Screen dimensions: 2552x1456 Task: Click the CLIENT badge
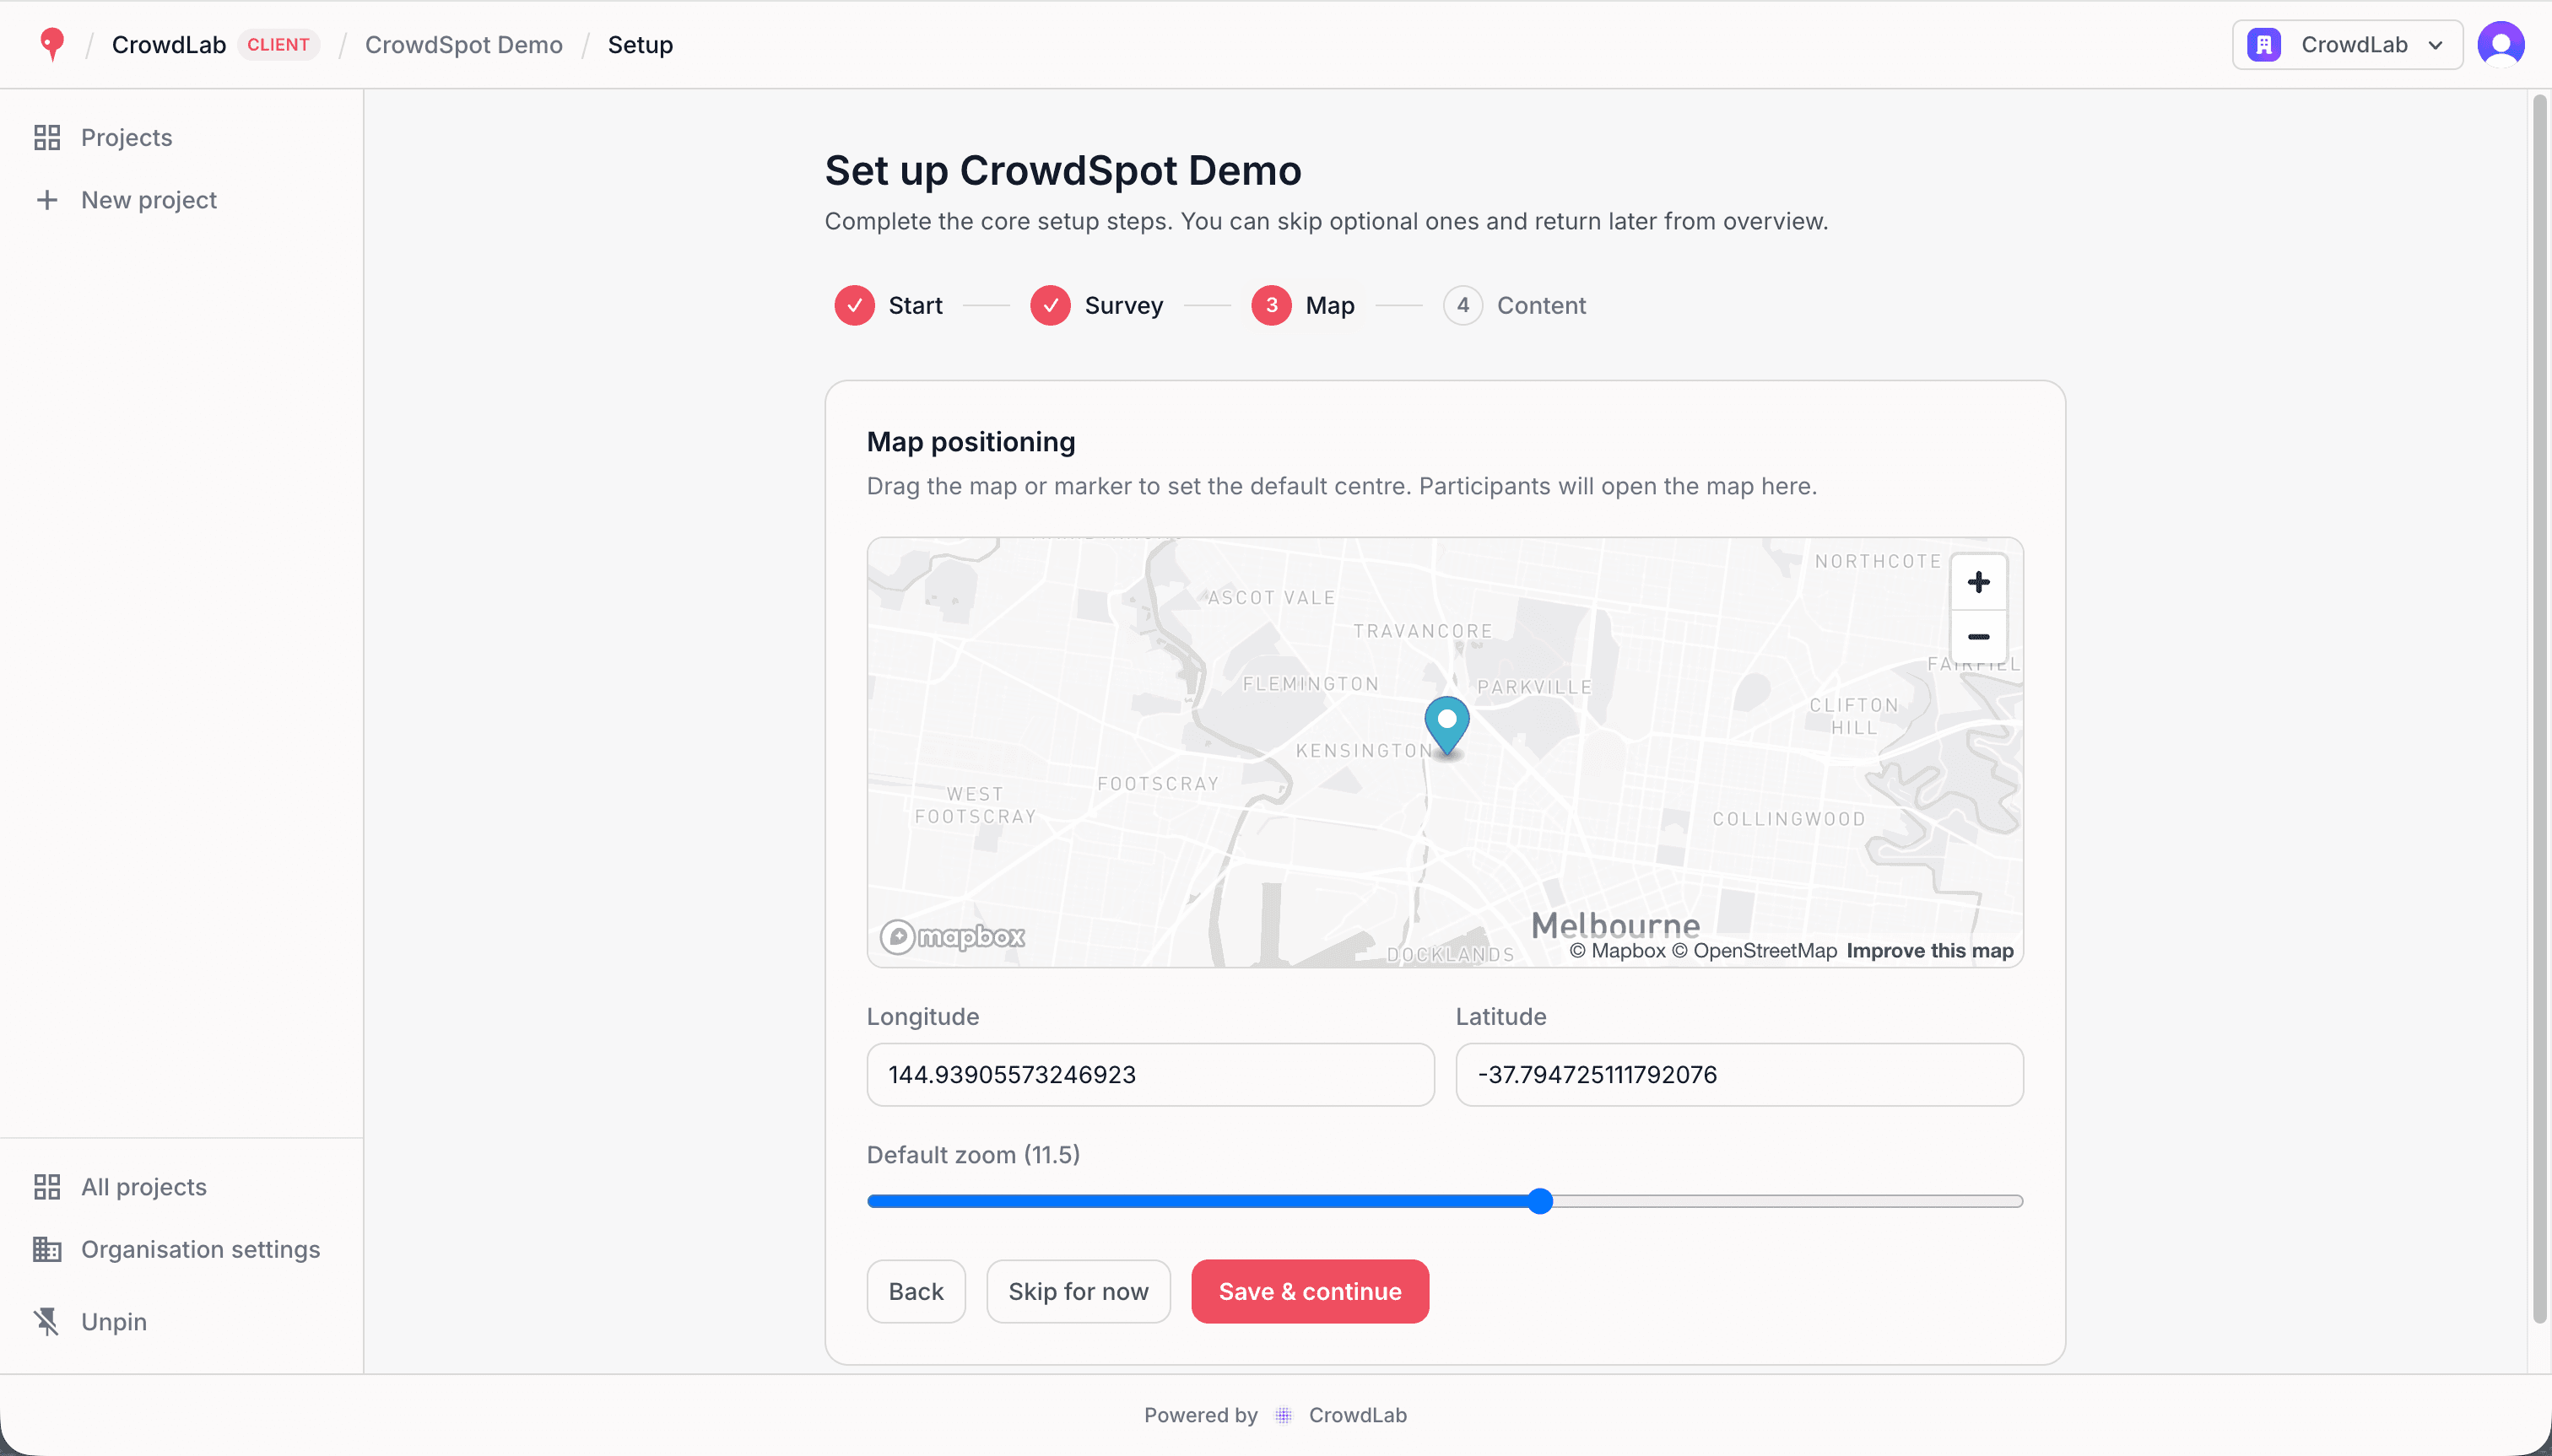point(278,45)
